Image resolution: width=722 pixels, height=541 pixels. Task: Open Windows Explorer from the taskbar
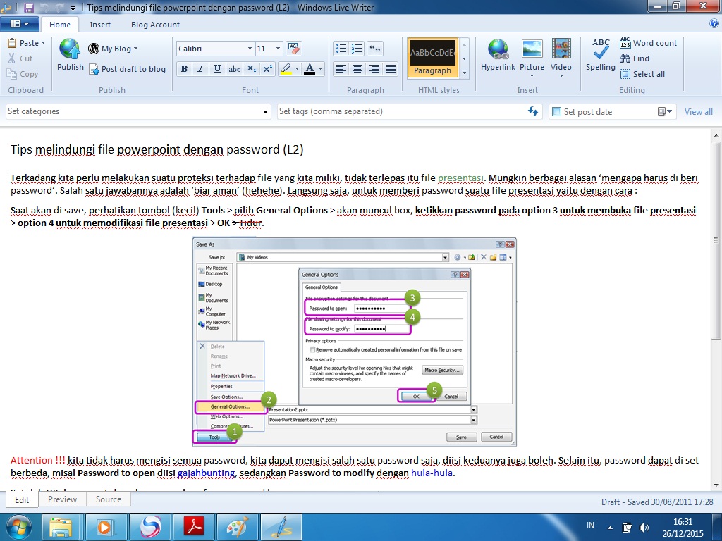coord(61,527)
